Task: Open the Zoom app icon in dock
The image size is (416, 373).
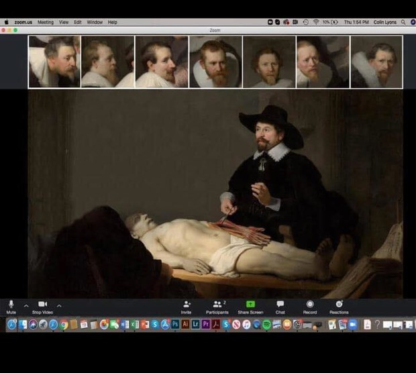Action: pyautogui.click(x=352, y=325)
